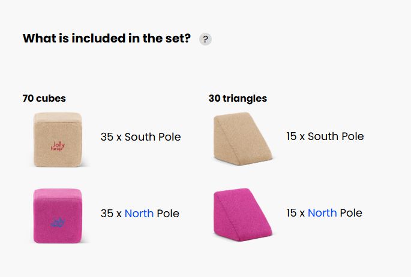Screen dimensions: 411x277
Task: Click the blue Jolly Heap logo on pink cube
Action: pyautogui.click(x=58, y=223)
